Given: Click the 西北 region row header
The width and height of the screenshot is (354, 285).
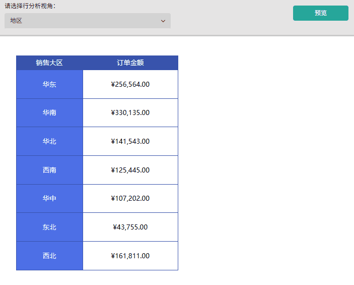Looking at the screenshot, I should (x=49, y=256).
